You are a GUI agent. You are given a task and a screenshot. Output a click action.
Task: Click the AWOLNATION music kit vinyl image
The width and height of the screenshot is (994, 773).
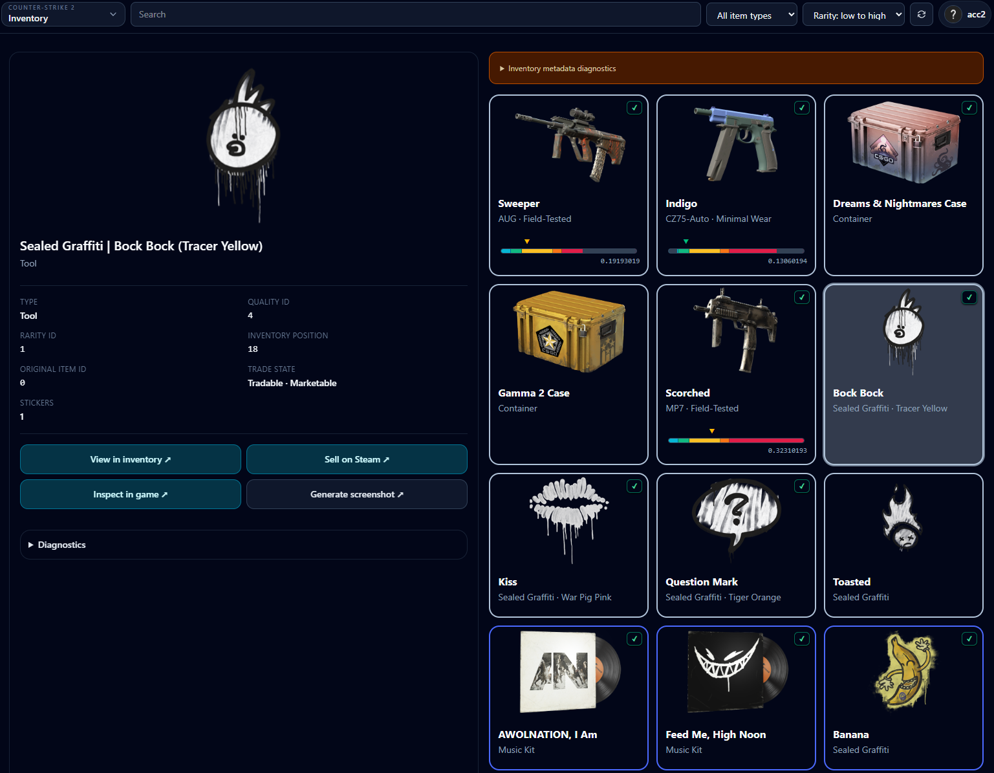(x=569, y=672)
